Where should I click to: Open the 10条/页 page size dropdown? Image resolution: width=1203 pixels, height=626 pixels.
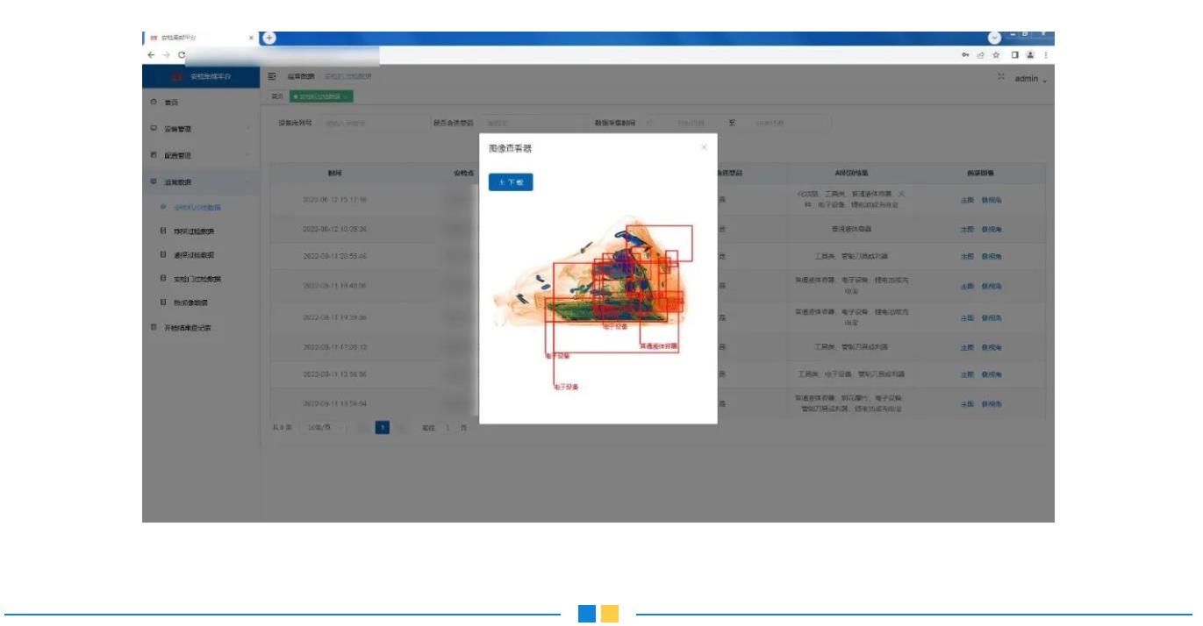[325, 427]
